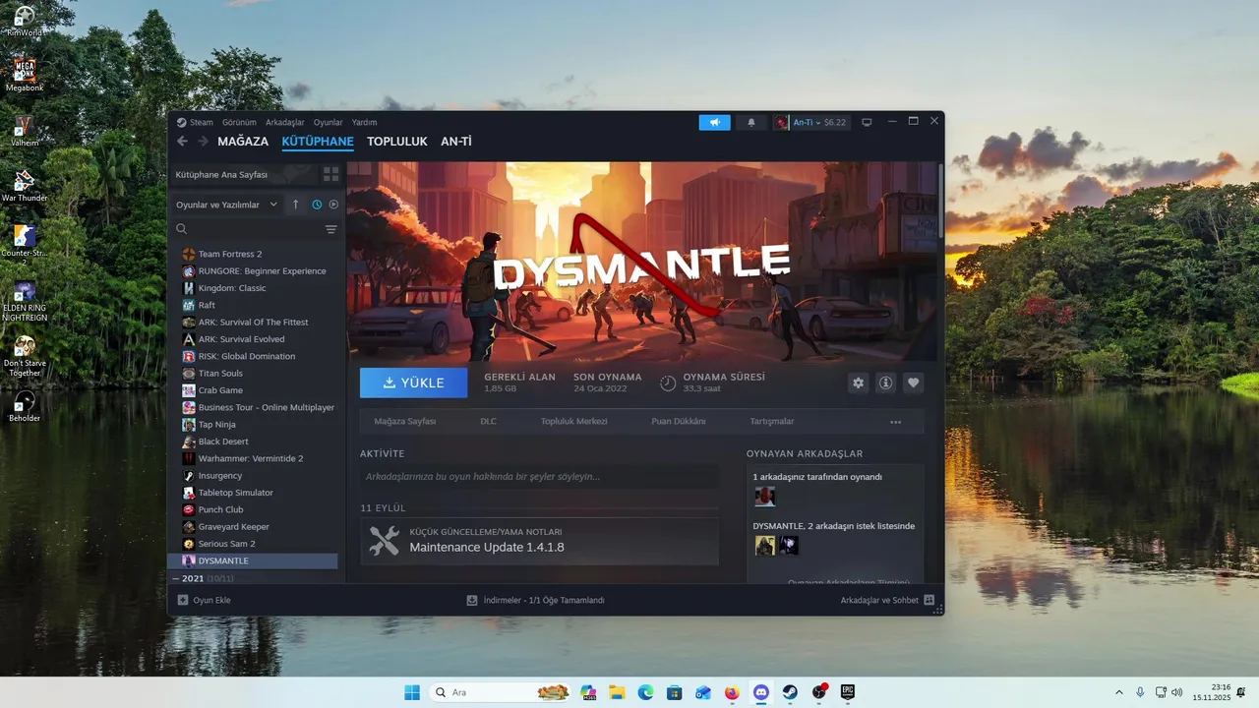Open the Mağaza Sayfası link
Viewport: 1259px width, 708px height.
pyautogui.click(x=405, y=422)
